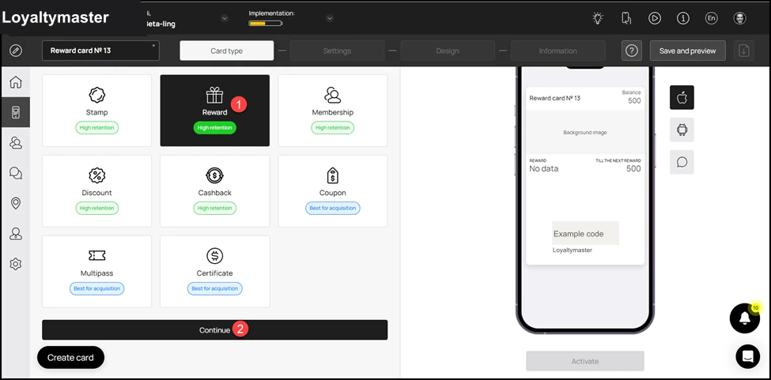
Task: Open the managers user sidebar icon
Action: pyautogui.click(x=16, y=234)
